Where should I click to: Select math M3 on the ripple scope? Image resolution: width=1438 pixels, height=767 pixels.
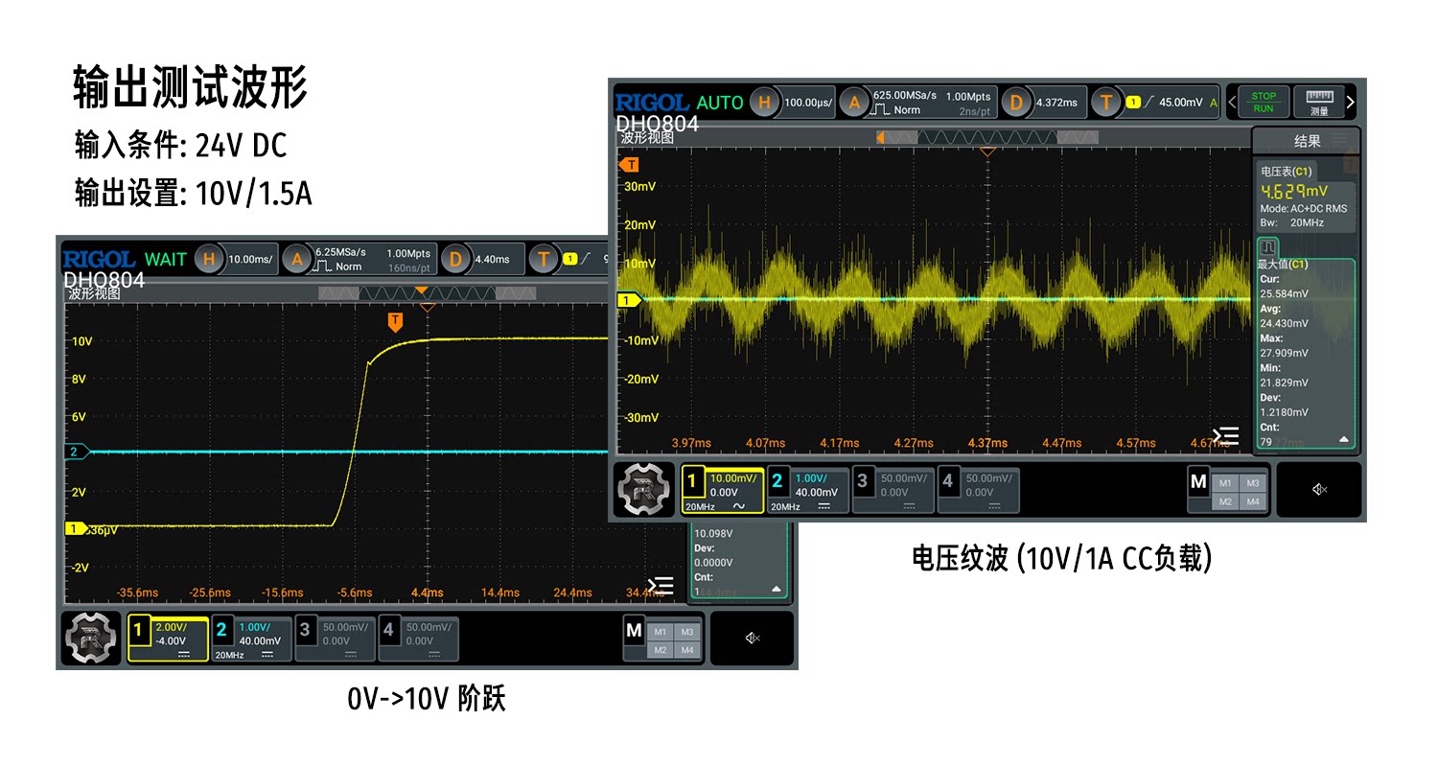[x=1252, y=483]
